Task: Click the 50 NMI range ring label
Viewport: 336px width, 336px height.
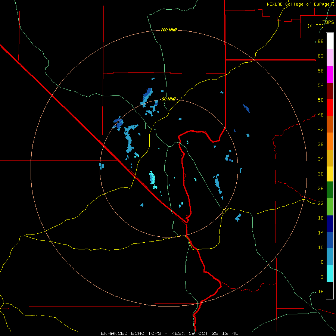Action: click(169, 99)
